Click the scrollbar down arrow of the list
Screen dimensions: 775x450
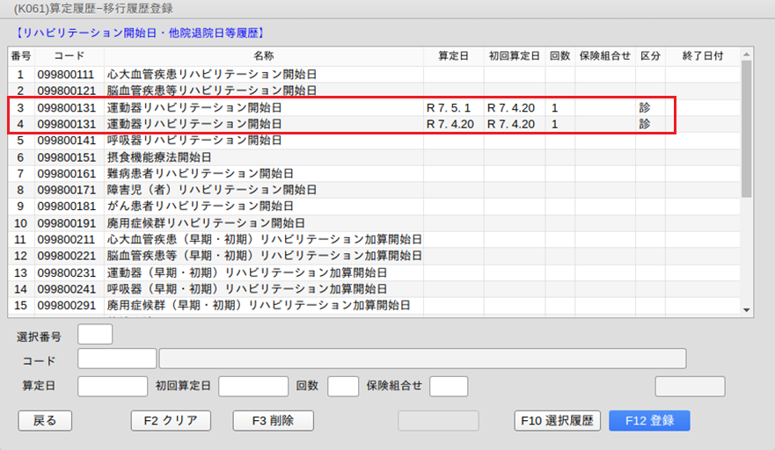pos(747,310)
